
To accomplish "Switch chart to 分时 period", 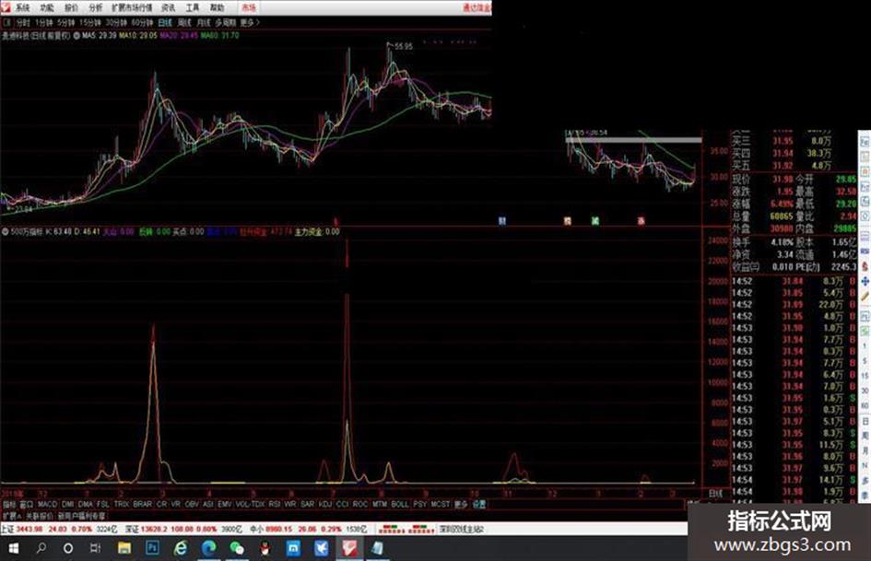I will coord(23,23).
